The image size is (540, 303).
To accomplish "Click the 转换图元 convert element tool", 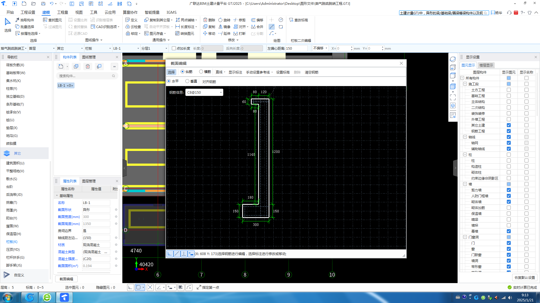I will tap(185, 33).
